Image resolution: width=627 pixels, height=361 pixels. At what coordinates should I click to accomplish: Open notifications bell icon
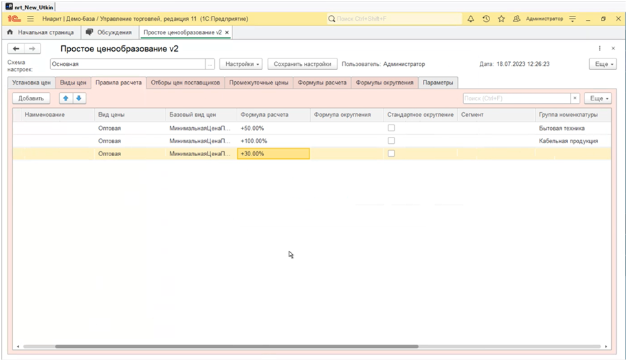(x=471, y=19)
